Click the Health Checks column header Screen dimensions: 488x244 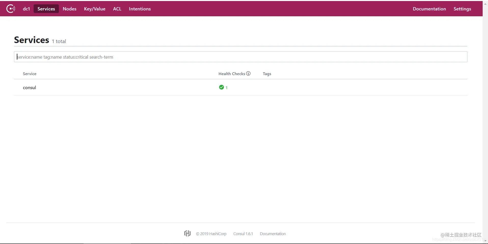coord(232,74)
